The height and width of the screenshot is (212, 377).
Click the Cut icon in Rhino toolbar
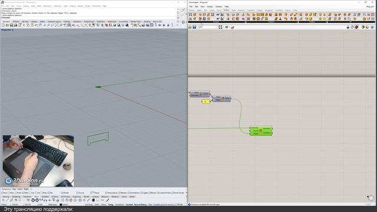pos(24,25)
